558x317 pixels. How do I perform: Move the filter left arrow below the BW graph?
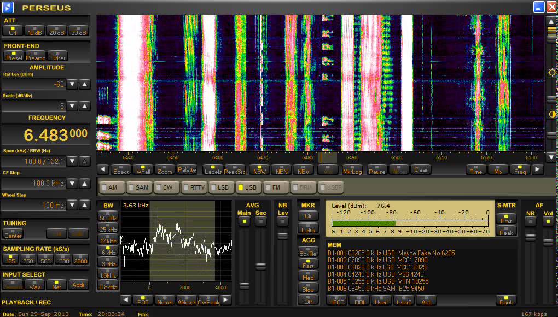[x=126, y=300]
